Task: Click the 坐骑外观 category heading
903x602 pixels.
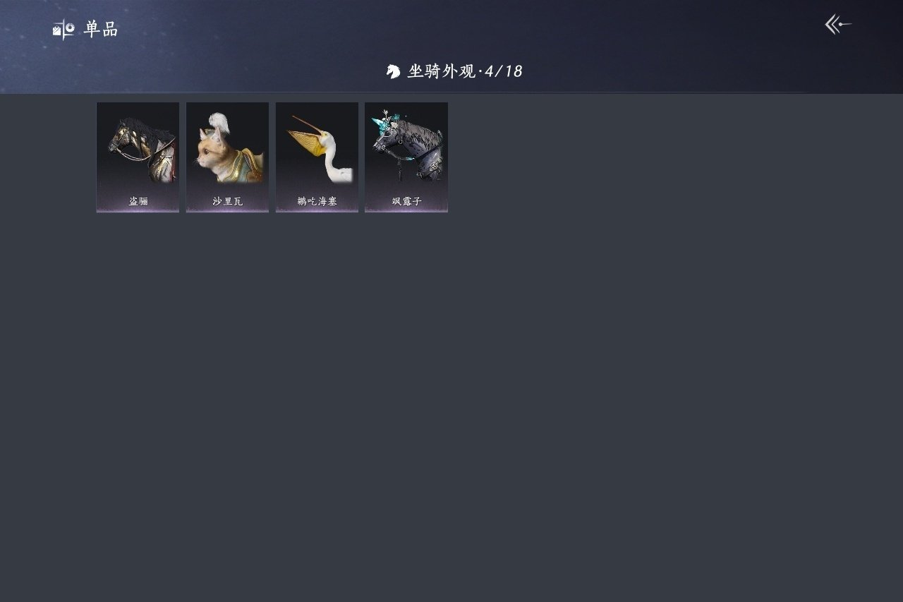Action: [442, 71]
